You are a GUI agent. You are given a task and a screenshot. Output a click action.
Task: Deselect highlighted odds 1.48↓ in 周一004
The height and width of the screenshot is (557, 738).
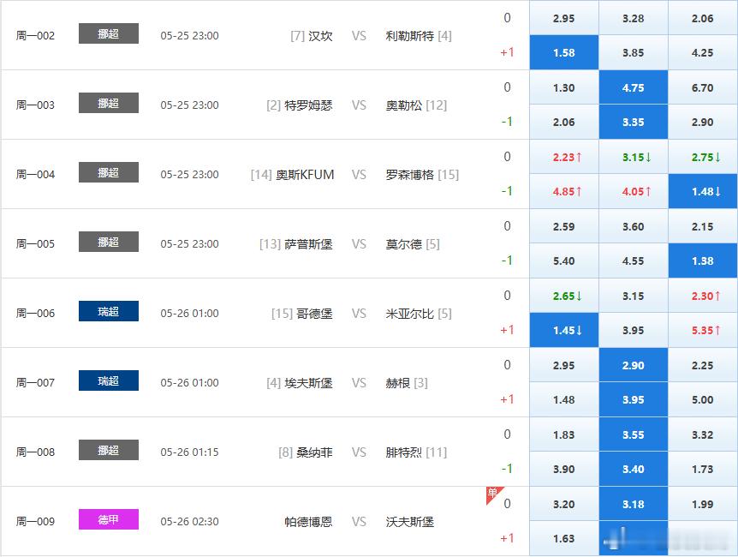point(703,191)
